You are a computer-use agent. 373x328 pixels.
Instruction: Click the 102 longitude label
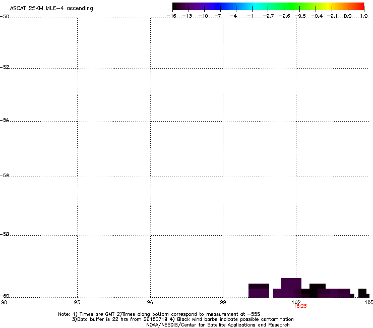296,302
